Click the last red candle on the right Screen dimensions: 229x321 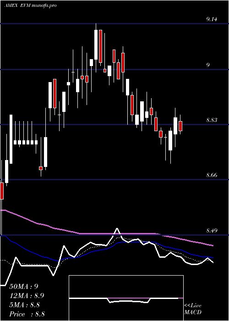click(180, 126)
